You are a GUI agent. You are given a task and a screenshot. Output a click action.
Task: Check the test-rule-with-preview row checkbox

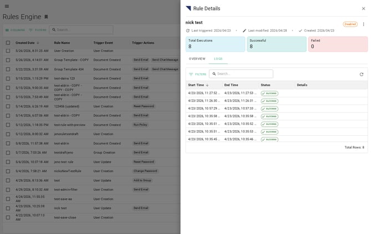(x=8, y=125)
